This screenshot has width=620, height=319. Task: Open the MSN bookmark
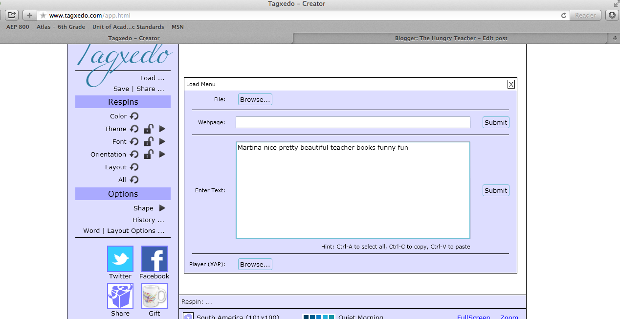coord(177,27)
